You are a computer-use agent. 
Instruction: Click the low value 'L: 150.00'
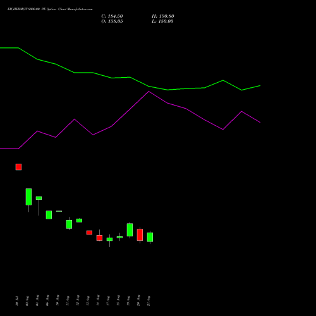pyautogui.click(x=162, y=21)
